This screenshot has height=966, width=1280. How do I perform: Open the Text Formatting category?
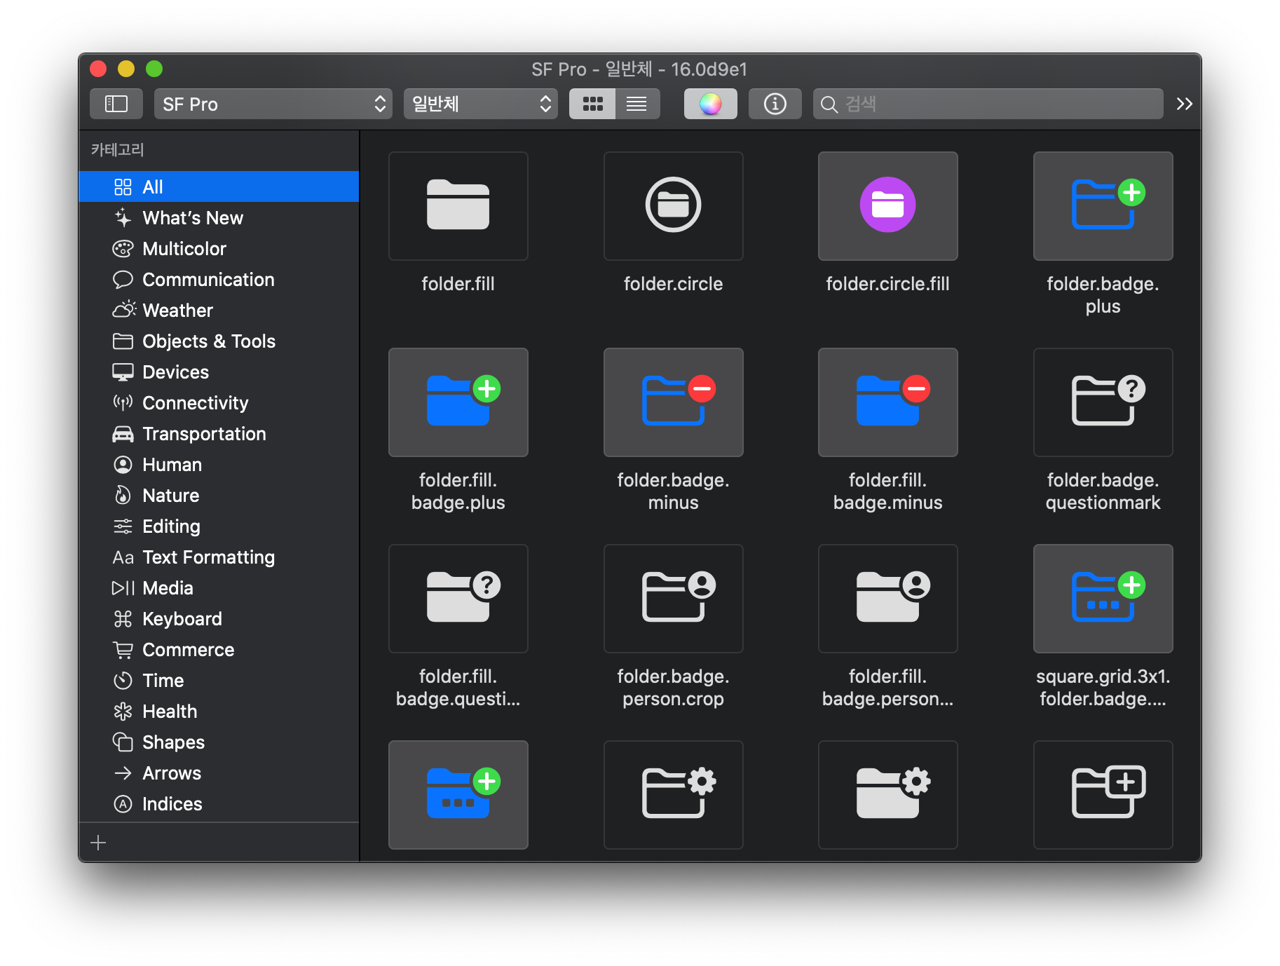tap(219, 557)
